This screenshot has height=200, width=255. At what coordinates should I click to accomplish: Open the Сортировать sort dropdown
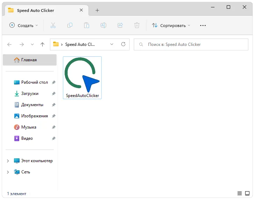coord(171,26)
